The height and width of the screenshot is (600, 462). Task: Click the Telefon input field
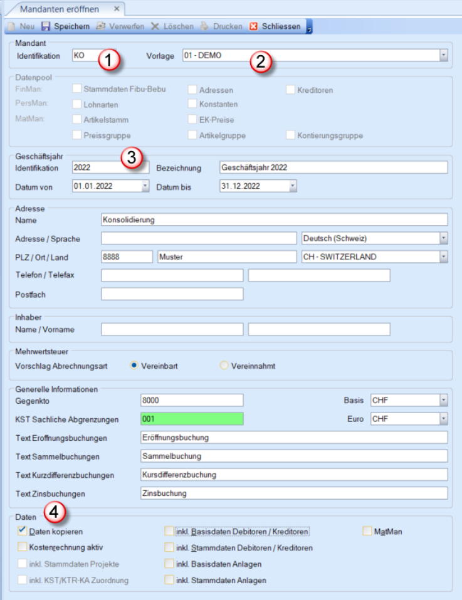tap(172, 275)
